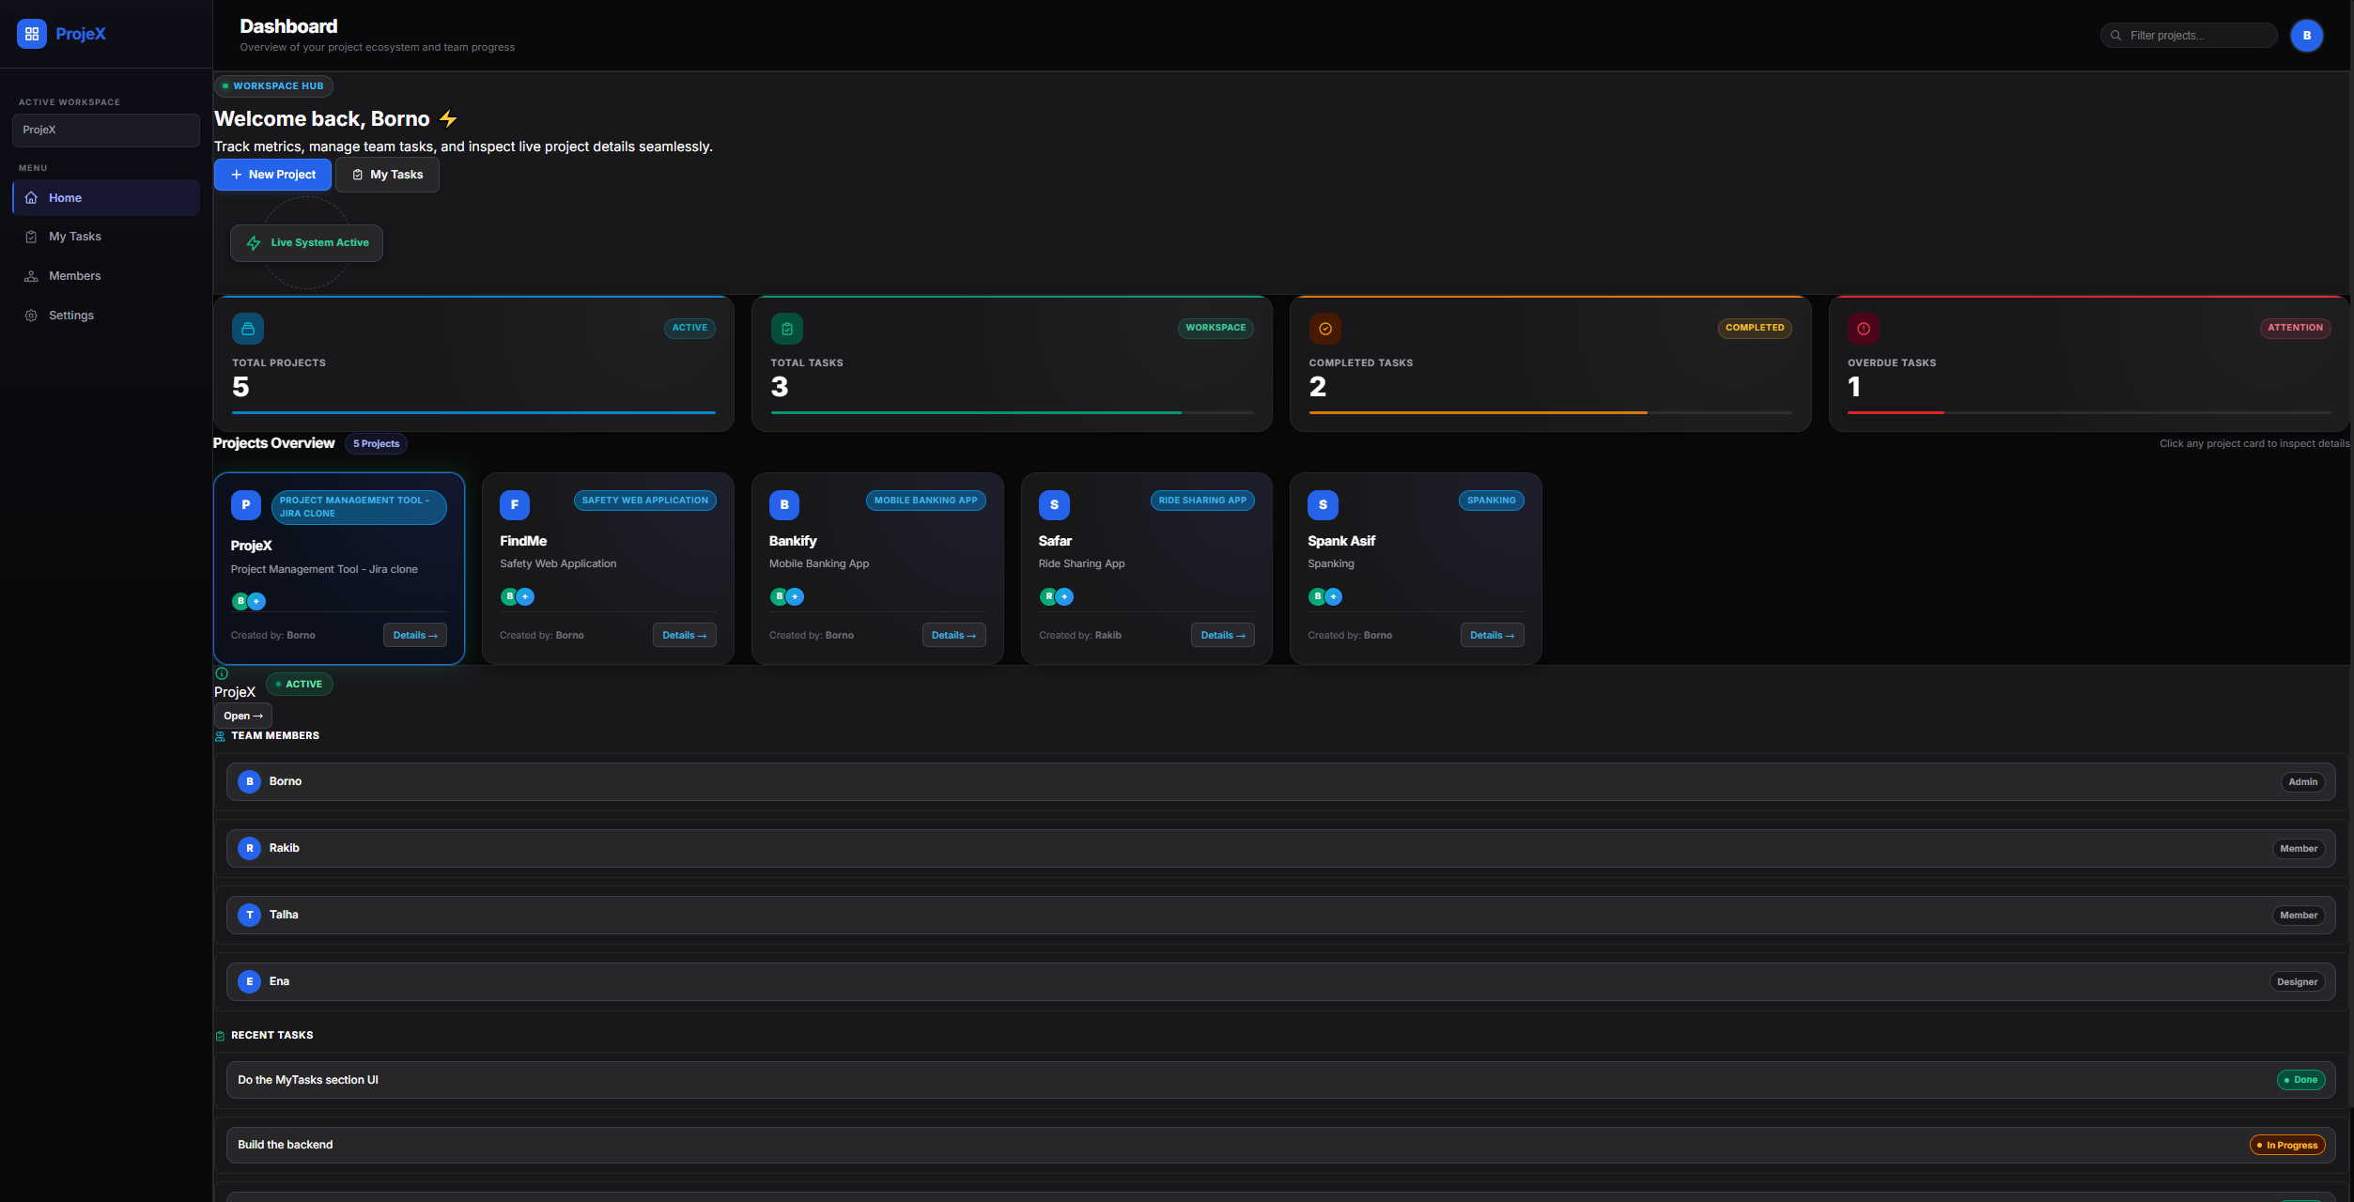
Task: Click the ProjeX logo icon in the sidebar
Action: [x=32, y=34]
